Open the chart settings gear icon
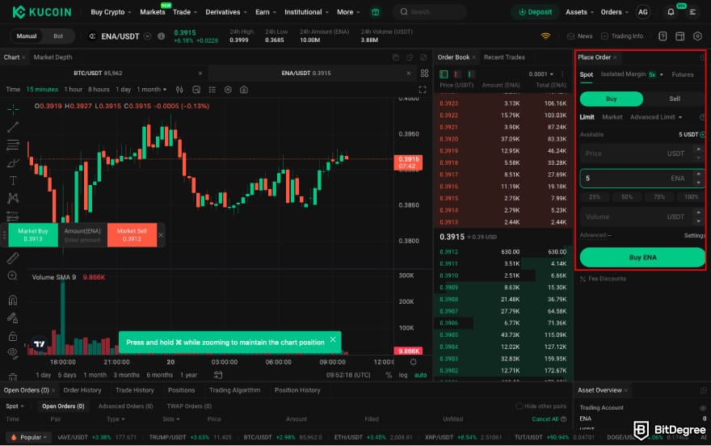This screenshot has height=446, width=711. click(228, 90)
